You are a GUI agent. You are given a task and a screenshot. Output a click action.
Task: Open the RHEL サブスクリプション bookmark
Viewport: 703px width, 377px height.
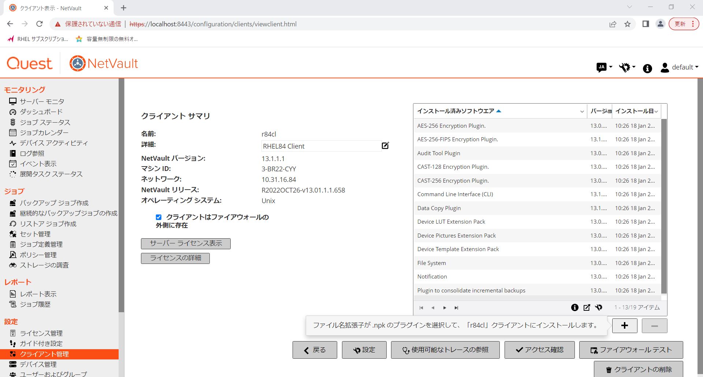pyautogui.click(x=37, y=39)
